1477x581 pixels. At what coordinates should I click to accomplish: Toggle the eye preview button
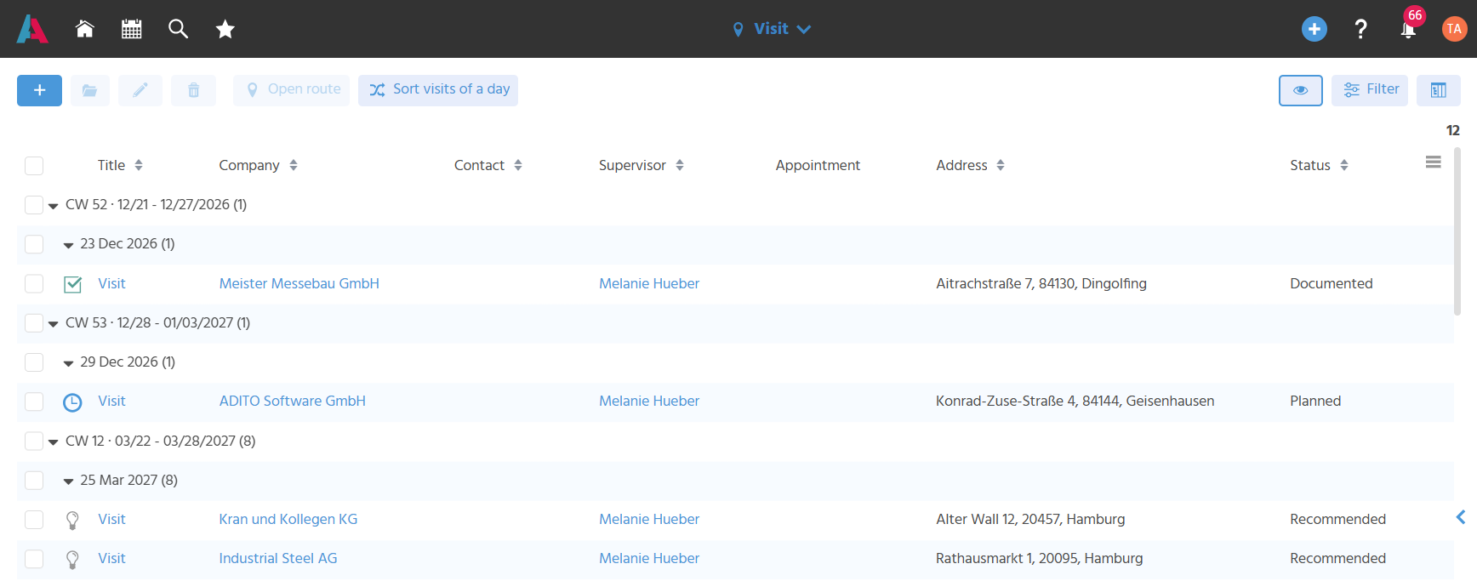[x=1300, y=90]
